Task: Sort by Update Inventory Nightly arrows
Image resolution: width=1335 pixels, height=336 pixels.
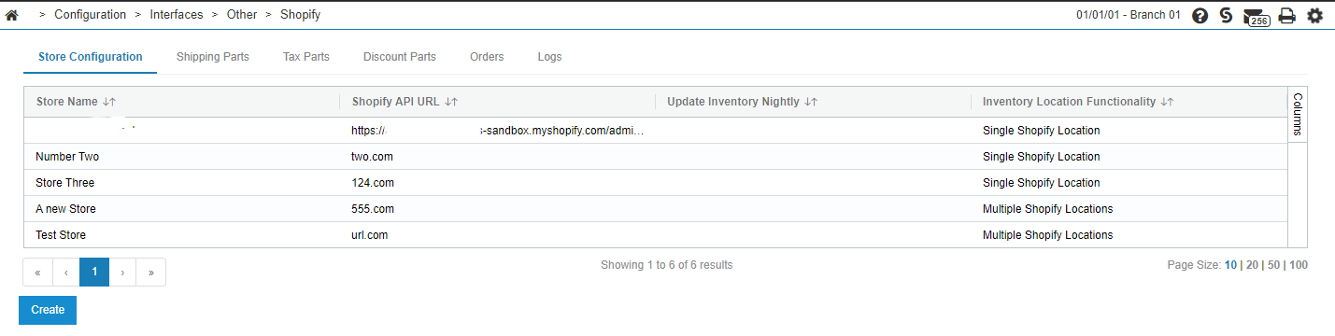Action: (x=811, y=102)
